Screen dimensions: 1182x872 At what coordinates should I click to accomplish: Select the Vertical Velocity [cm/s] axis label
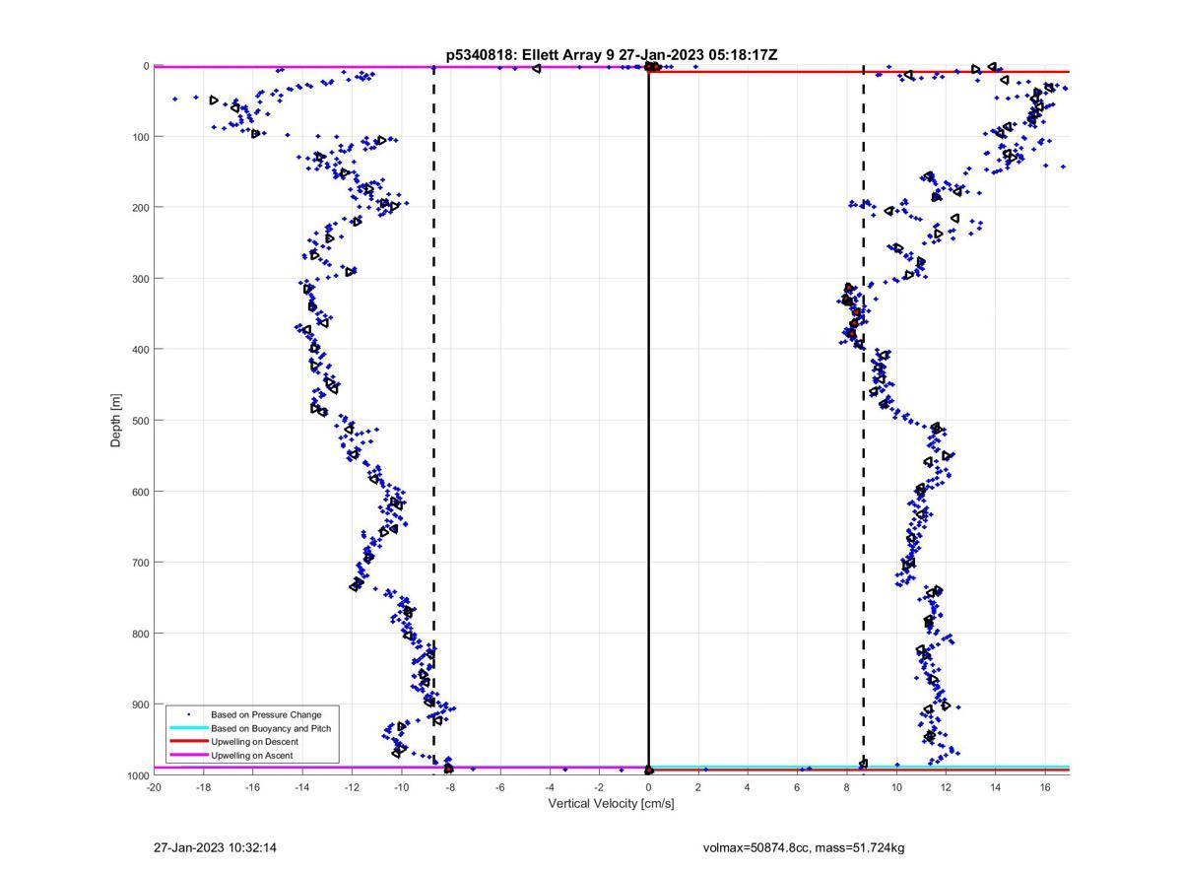point(612,804)
